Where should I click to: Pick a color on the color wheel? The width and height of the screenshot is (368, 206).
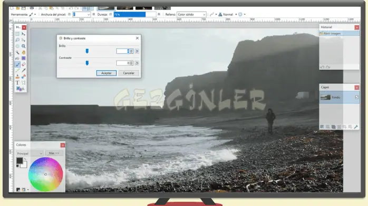pos(45,174)
